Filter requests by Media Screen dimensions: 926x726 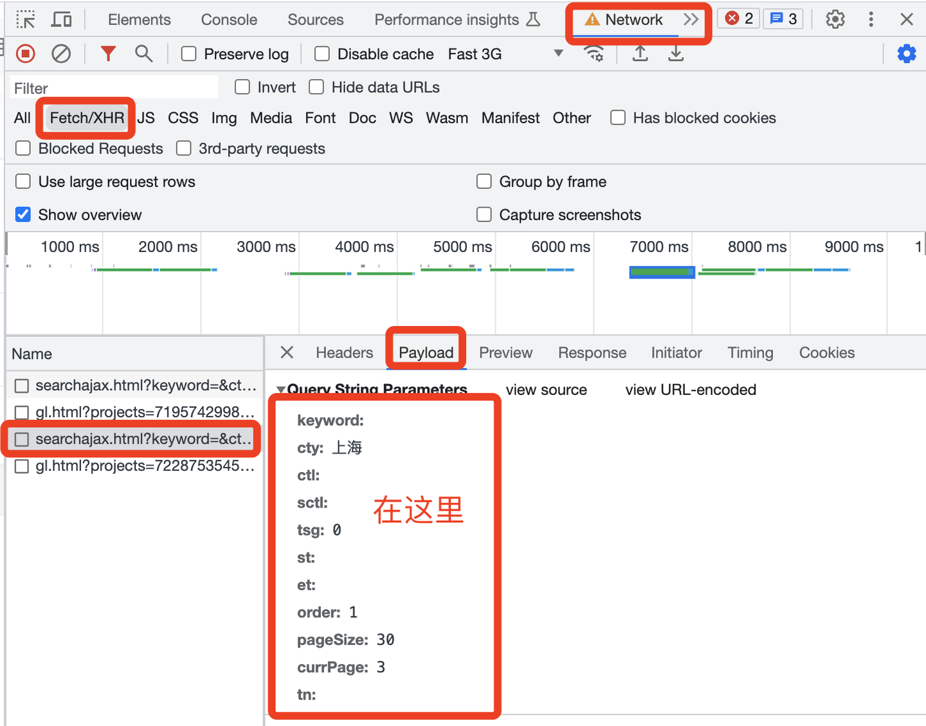[x=271, y=118]
